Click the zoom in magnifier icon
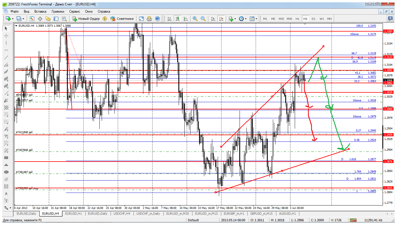The image size is (397, 225). [x=195, y=19]
